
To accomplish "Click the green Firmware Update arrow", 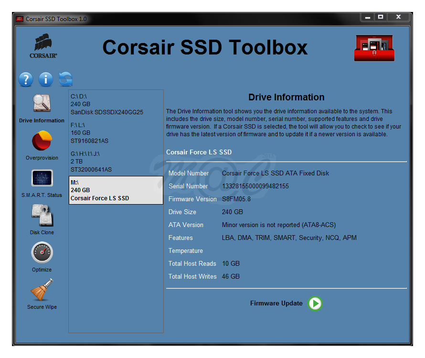I will 315,304.
